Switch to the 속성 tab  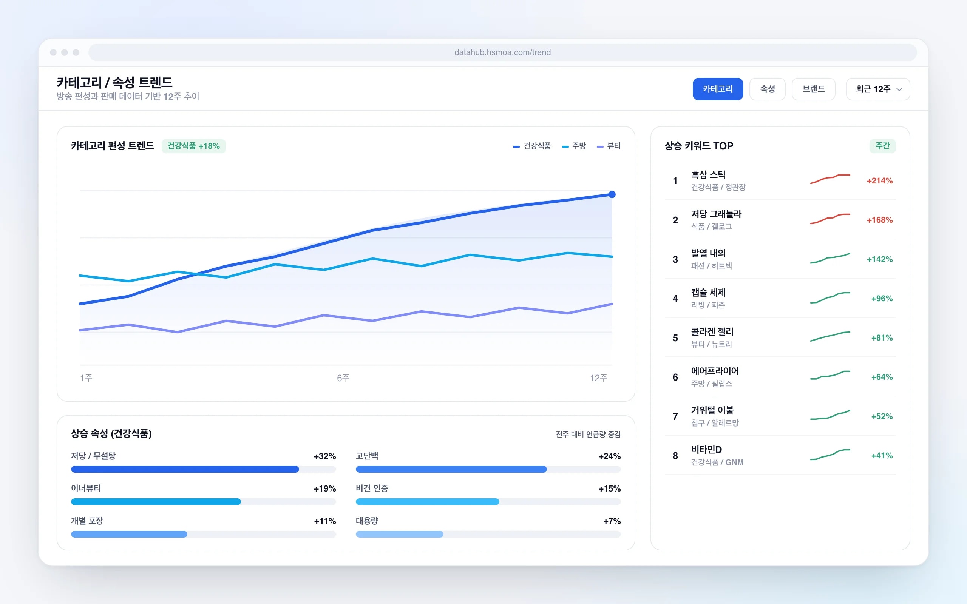[x=767, y=89]
